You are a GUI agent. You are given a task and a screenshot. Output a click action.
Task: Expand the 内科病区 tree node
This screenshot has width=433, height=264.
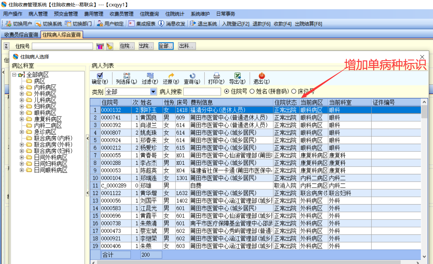(x=22, y=87)
